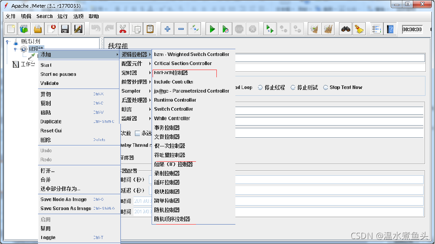Expand the 添加 submenu
Screen dimensions: 435x244
click(78, 55)
